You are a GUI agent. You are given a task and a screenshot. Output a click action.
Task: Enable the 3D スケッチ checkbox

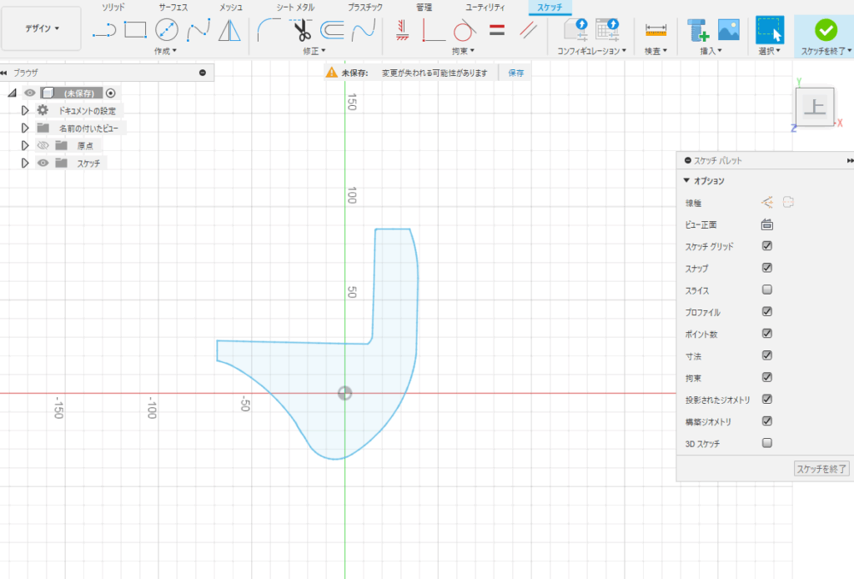[767, 443]
